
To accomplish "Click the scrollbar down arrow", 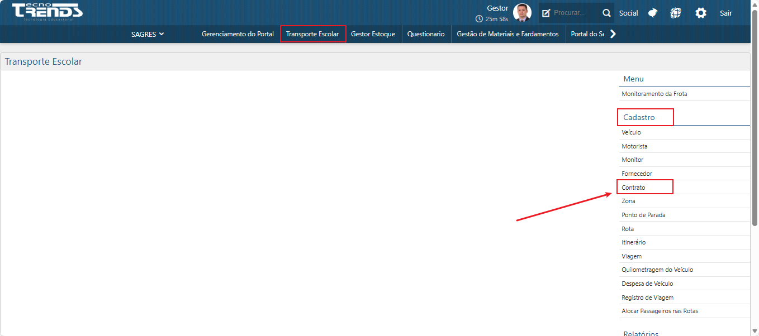I will tap(755, 332).
